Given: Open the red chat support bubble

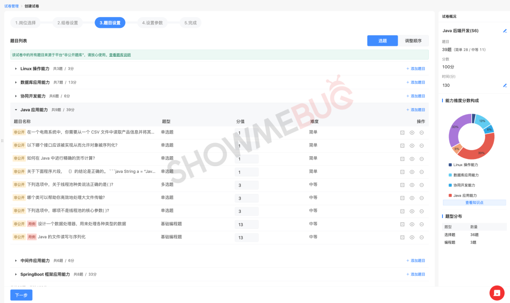Looking at the screenshot, I should click(497, 293).
